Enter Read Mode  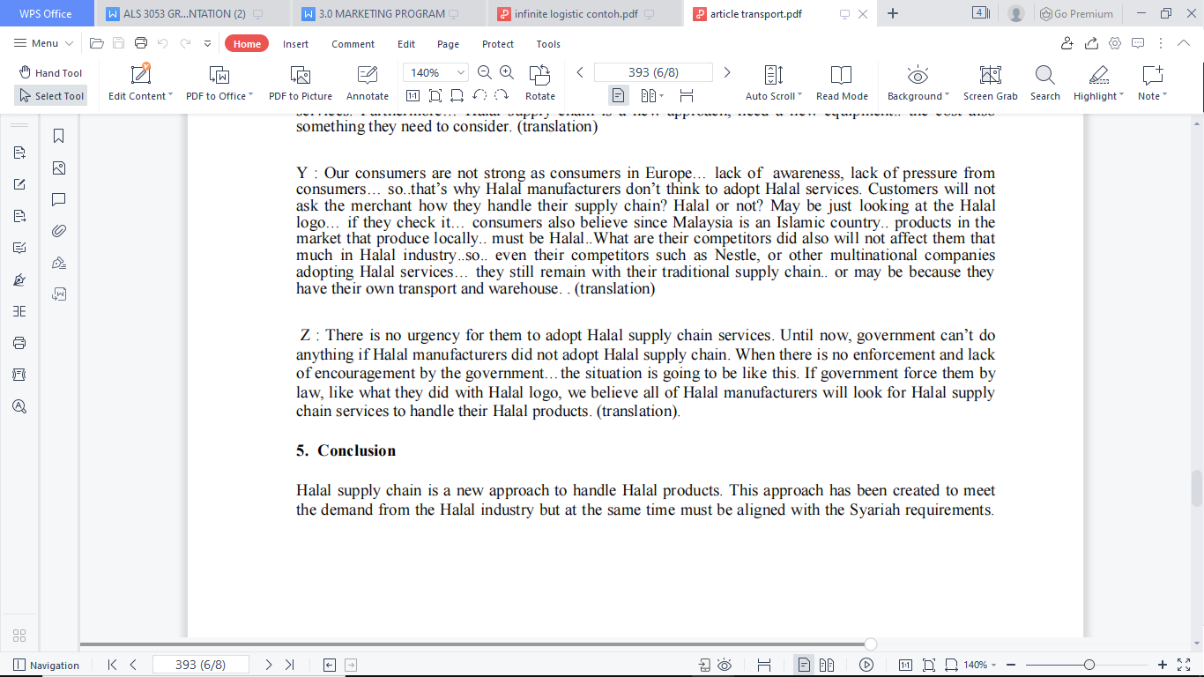click(x=842, y=83)
